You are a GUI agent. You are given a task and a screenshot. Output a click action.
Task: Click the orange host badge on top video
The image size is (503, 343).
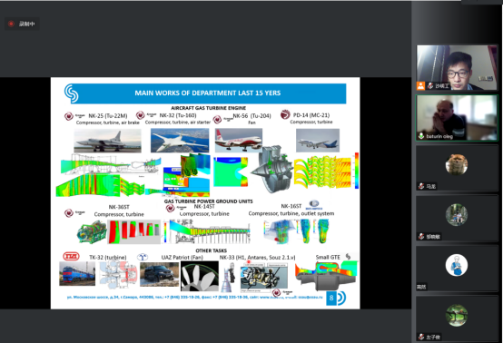(x=421, y=85)
